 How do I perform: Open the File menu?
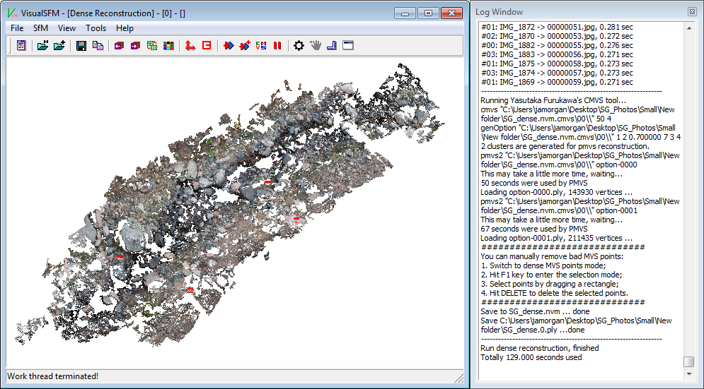coord(17,28)
